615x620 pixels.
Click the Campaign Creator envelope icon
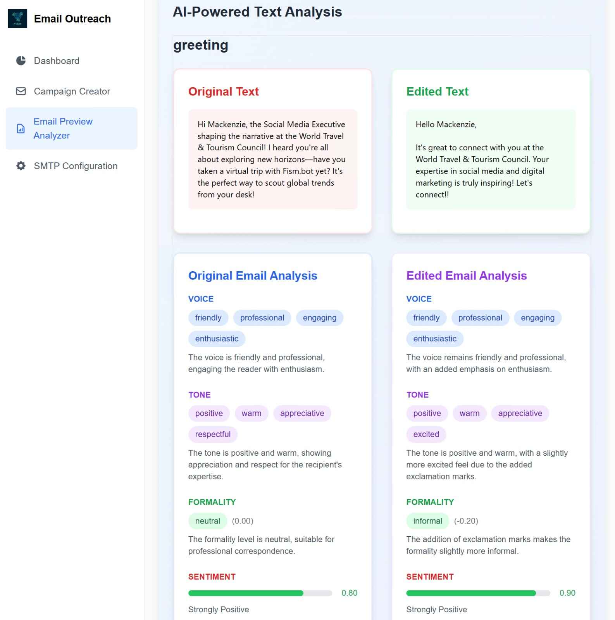coord(21,91)
